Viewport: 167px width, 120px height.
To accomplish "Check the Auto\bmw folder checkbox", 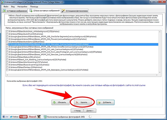I will (7, 42).
